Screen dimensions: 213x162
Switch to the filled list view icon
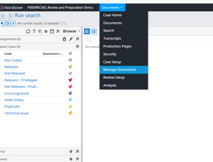point(87,31)
